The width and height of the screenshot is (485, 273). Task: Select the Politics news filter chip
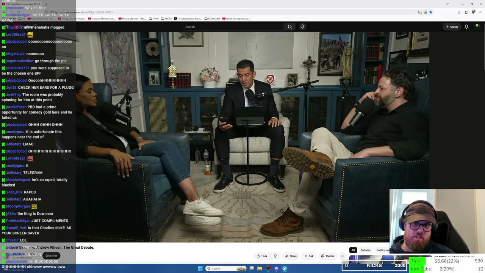point(382,250)
